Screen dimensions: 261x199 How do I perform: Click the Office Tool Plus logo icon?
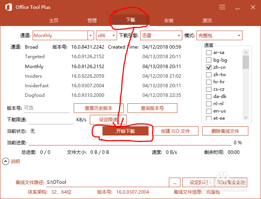pos(8,7)
